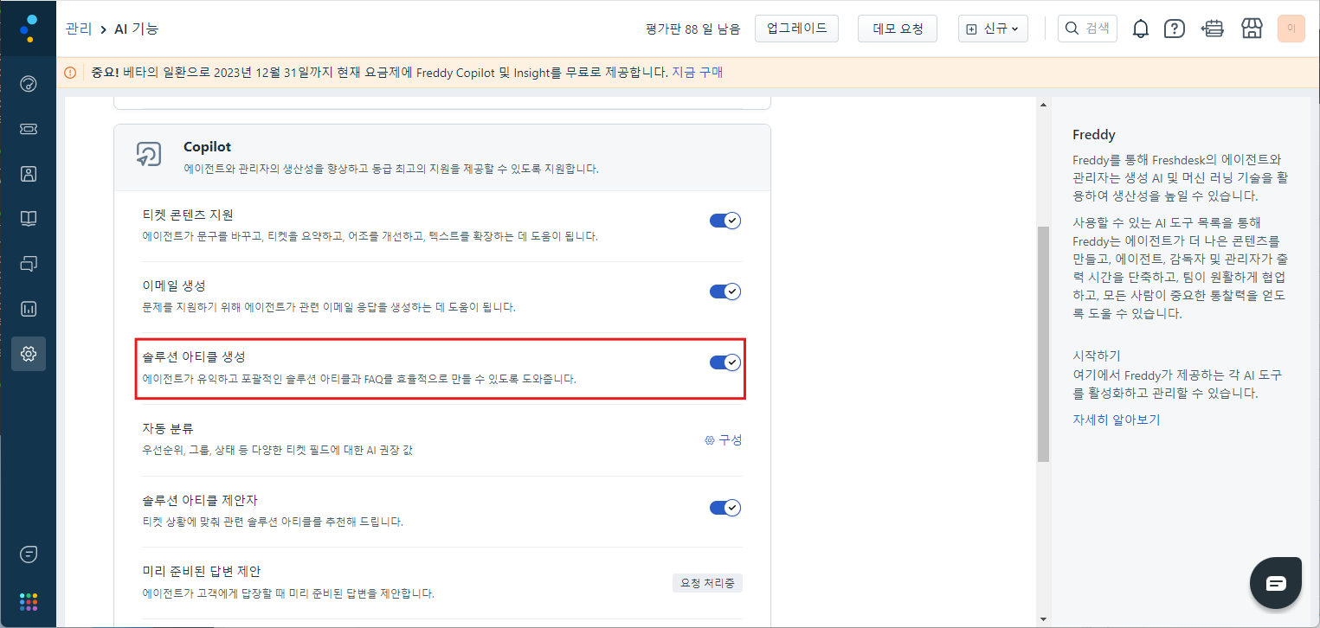Switch off 솔루션 아티클 제안자 toggle

tap(724, 508)
